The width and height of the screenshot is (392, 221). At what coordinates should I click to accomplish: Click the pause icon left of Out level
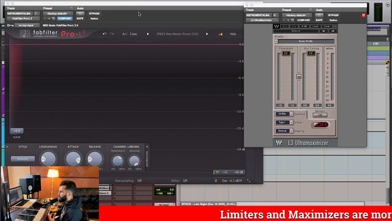point(216,180)
